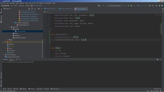Run with coverage icon in toolbar
The image size is (164, 92).
pos(131,6)
